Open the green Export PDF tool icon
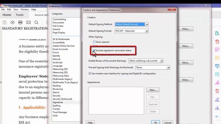The image size is (221, 124). pos(217,33)
